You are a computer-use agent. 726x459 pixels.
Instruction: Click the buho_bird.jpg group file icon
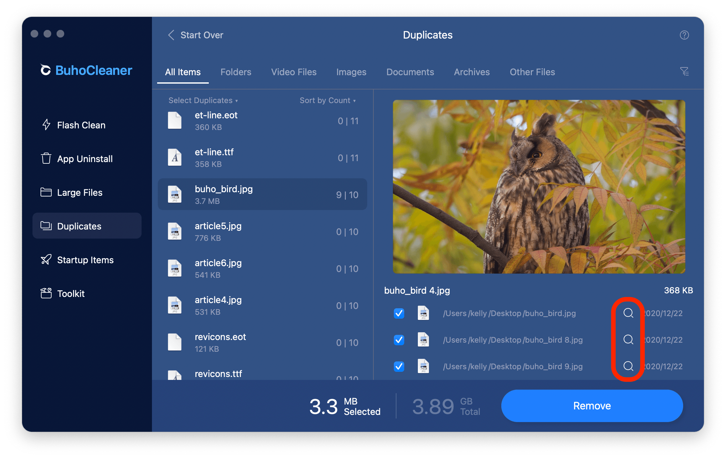(174, 194)
